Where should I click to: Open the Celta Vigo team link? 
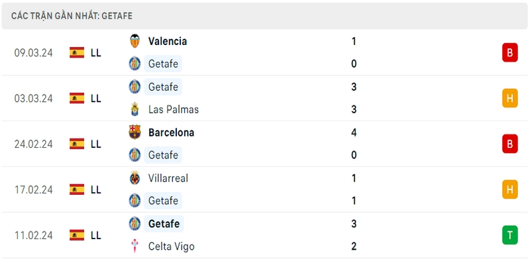point(172,246)
